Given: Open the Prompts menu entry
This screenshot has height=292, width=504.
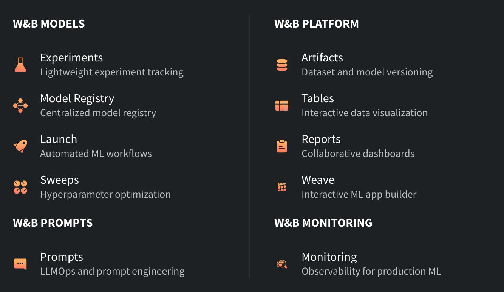Looking at the screenshot, I should [x=62, y=257].
